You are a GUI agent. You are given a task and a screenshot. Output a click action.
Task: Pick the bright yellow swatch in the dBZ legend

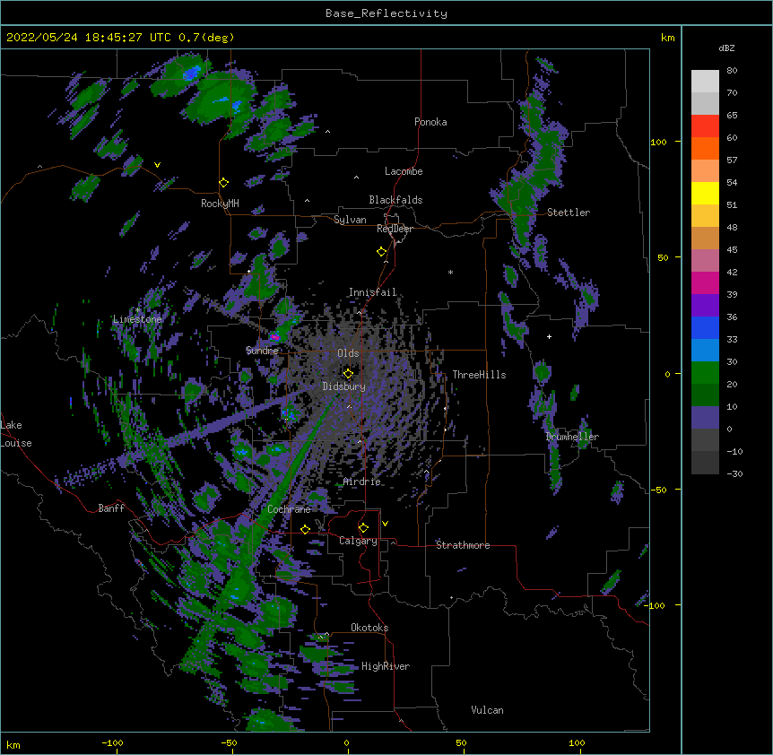pos(705,193)
